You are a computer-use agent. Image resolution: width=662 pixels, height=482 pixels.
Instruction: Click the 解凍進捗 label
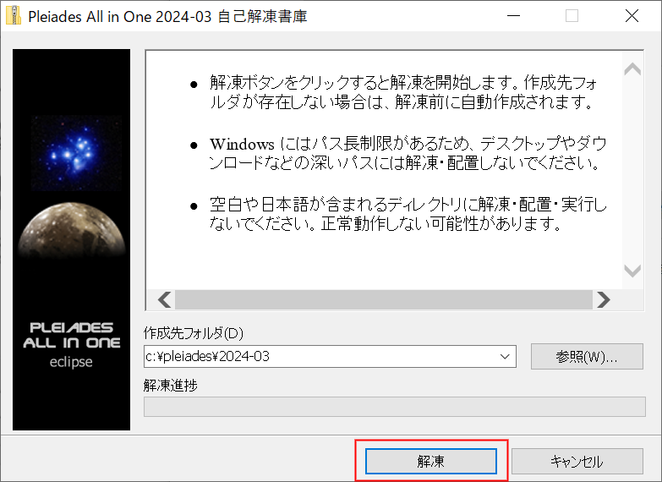click(171, 386)
